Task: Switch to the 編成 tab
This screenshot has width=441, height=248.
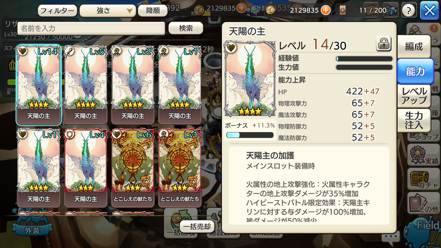Action: 414,46
